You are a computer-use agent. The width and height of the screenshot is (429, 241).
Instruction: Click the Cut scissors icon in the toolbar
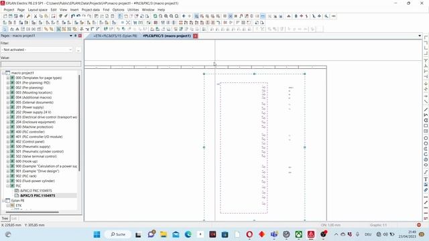tap(36, 16)
